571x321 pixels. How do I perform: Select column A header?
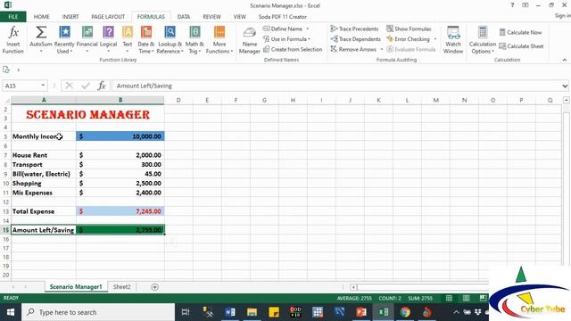coord(44,100)
